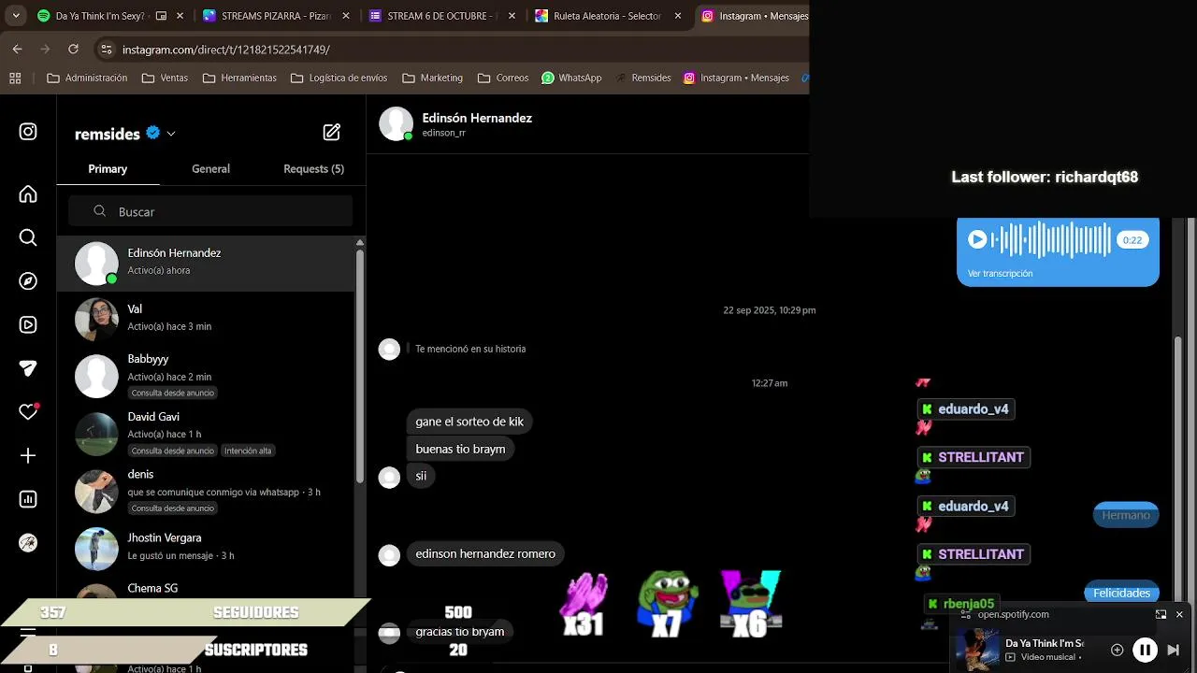This screenshot has width=1197, height=673.
Task: Open the denis conversation
Action: click(206, 492)
